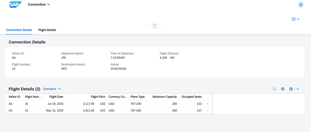Open the May 15, 2026 flight row arrow
The height and width of the screenshot is (132, 311).
208,110
